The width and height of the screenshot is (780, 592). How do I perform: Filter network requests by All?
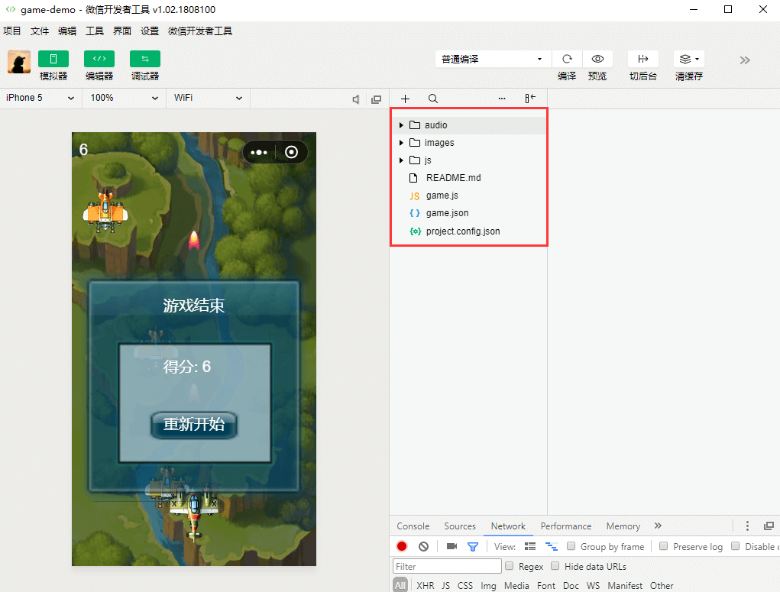400,586
